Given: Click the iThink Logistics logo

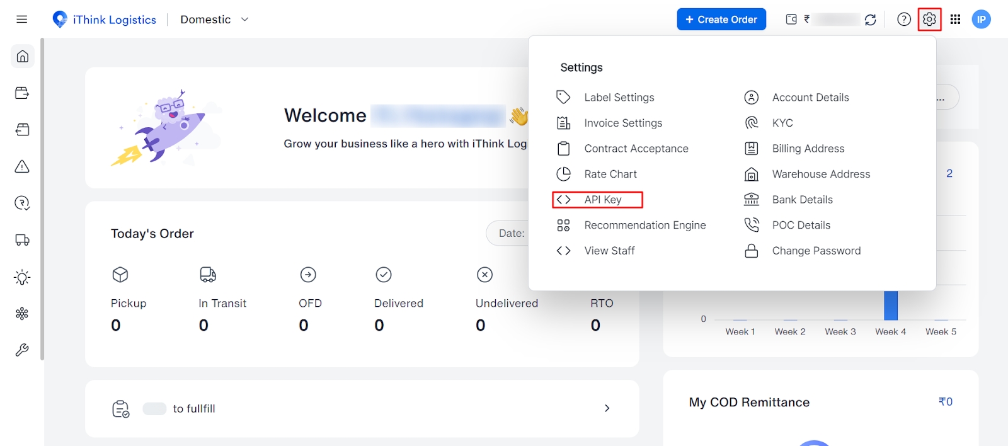Looking at the screenshot, I should [105, 20].
